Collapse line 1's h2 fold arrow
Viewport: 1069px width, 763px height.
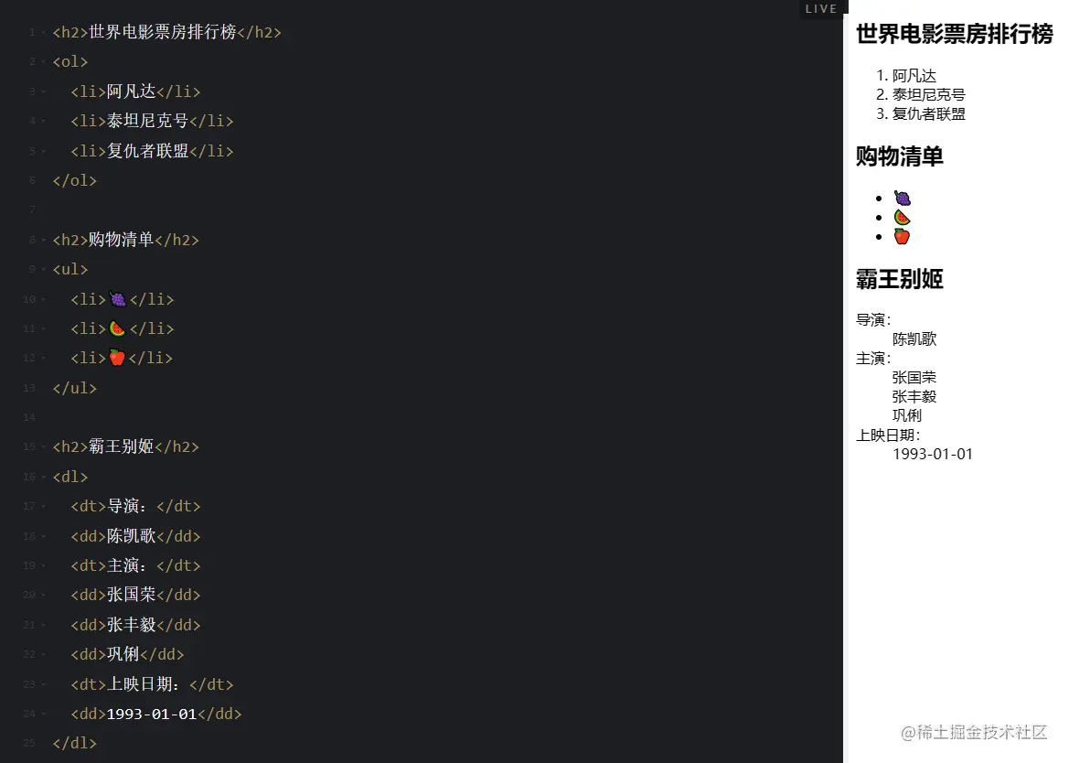(x=42, y=31)
